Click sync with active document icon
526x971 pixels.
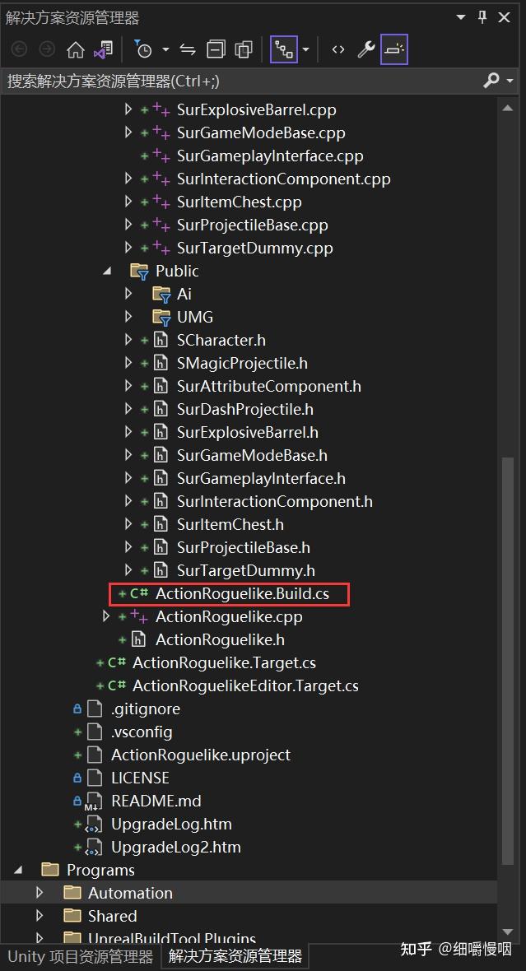(x=188, y=50)
